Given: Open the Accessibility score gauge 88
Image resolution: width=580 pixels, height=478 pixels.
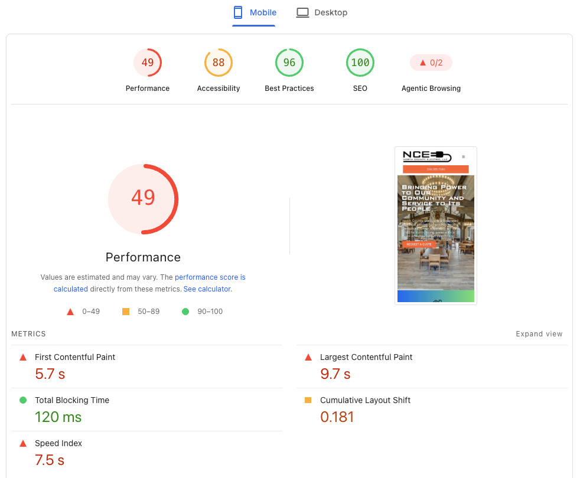Looking at the screenshot, I should [x=219, y=63].
